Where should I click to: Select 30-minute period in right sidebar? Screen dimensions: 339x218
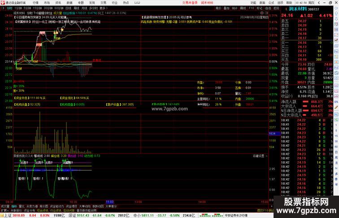coord(336,141)
